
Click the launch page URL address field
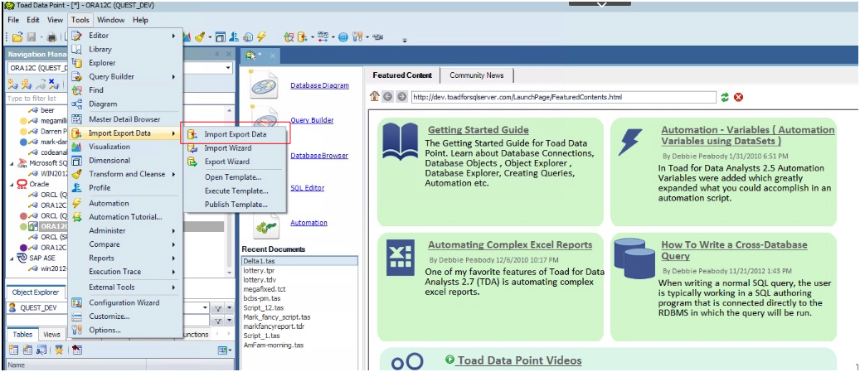pos(562,97)
